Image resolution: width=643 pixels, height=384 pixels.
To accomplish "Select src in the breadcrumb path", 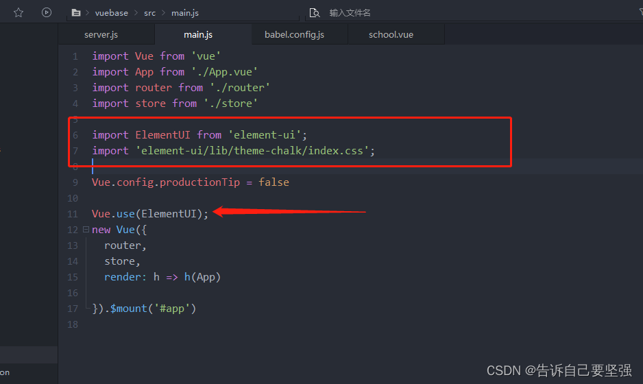I will 149,13.
